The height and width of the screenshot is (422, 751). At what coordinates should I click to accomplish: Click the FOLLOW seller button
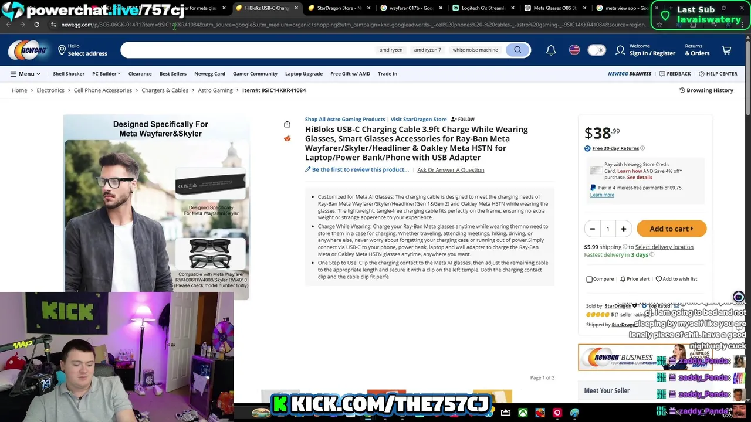click(462, 120)
